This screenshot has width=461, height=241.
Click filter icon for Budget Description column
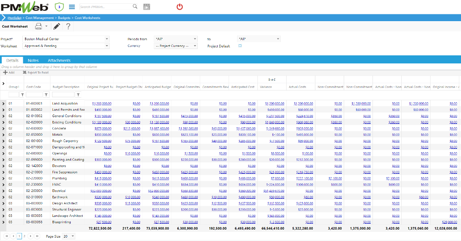coord(78,95)
